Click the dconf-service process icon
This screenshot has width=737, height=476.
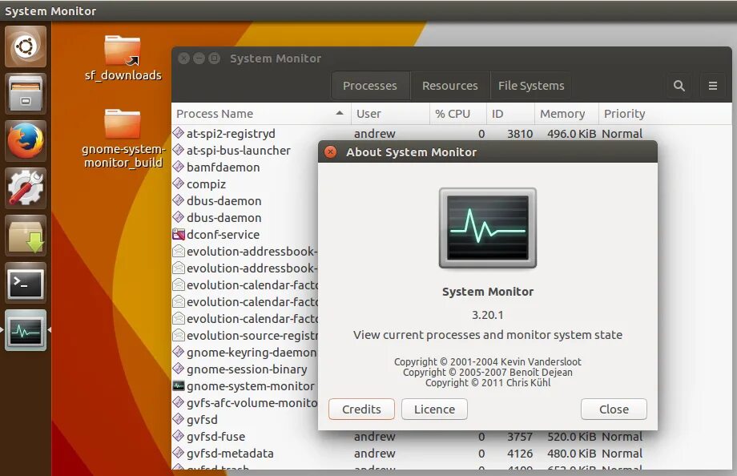pos(178,234)
